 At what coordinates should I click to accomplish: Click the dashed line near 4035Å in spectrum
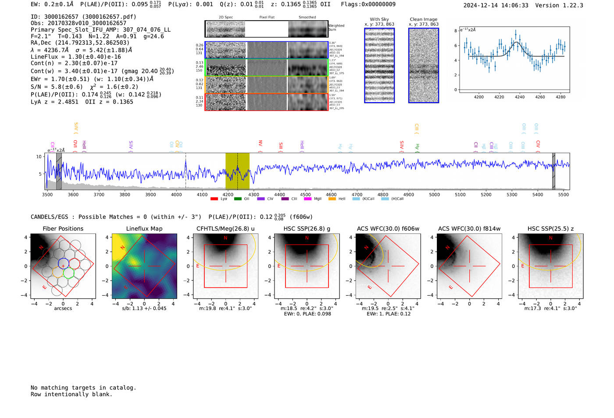coord(186,171)
